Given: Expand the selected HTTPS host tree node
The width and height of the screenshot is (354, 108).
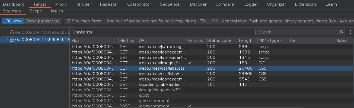Looking at the screenshot, I should (x=7, y=40).
